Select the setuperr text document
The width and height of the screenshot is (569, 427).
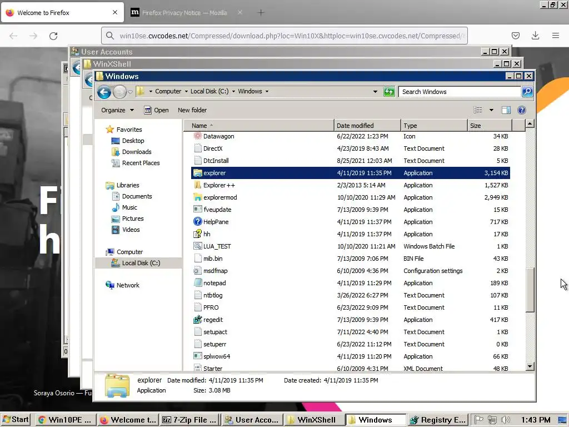pyautogui.click(x=351, y=344)
